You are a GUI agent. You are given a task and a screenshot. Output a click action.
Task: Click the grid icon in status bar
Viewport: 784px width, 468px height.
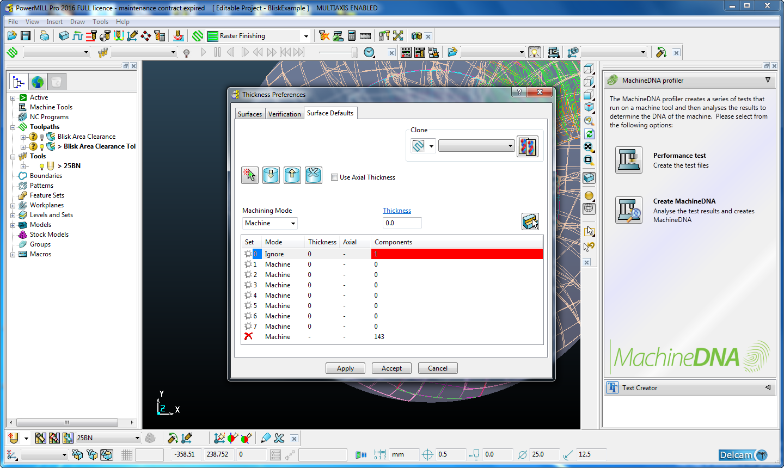pyautogui.click(x=127, y=455)
